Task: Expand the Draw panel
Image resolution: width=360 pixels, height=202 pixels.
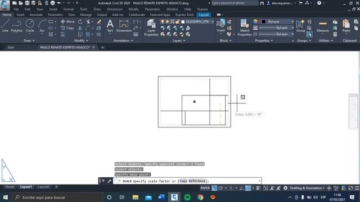Action: 29,40
